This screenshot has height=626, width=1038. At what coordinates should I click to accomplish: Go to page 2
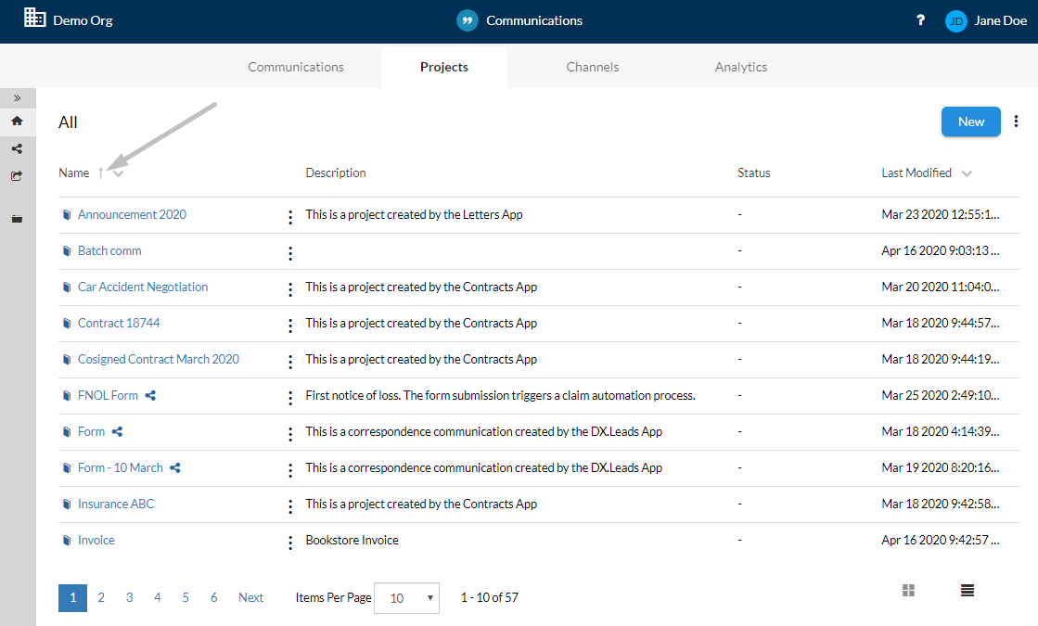tap(101, 597)
